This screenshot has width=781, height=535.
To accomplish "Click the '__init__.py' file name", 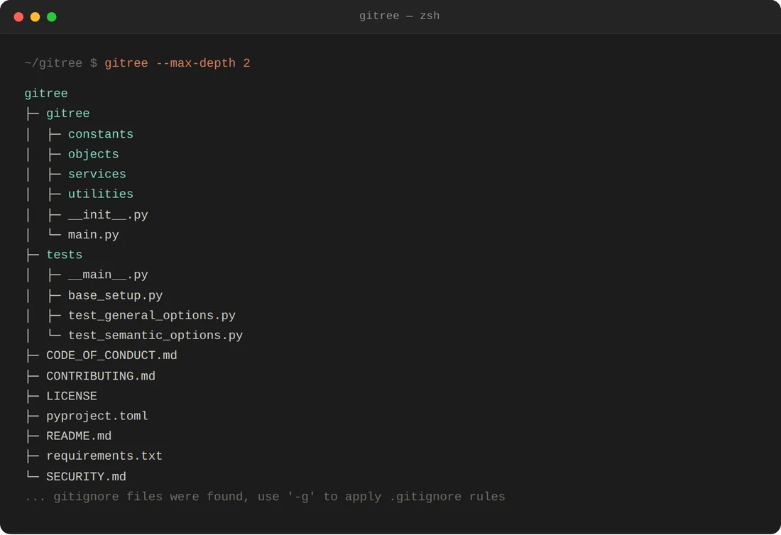I will [108, 215].
